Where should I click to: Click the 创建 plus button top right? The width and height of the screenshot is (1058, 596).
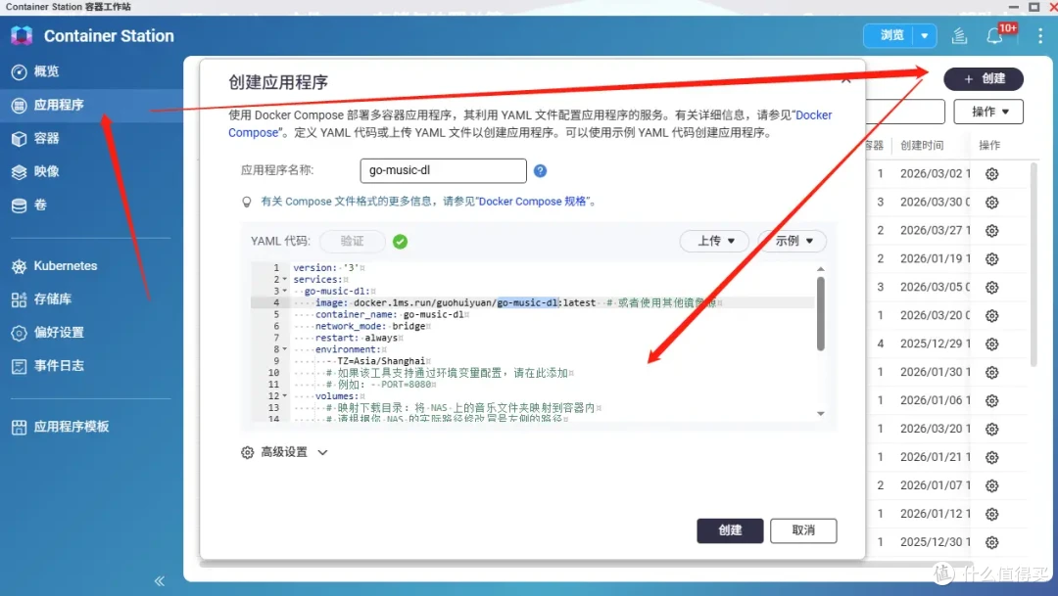(984, 79)
